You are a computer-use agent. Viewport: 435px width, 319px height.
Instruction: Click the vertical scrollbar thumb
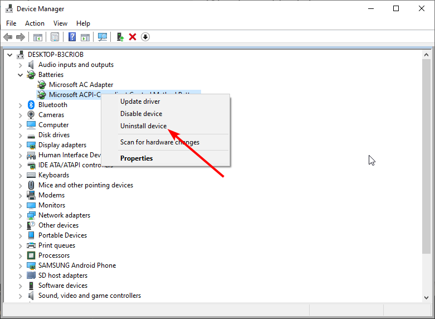click(427, 156)
